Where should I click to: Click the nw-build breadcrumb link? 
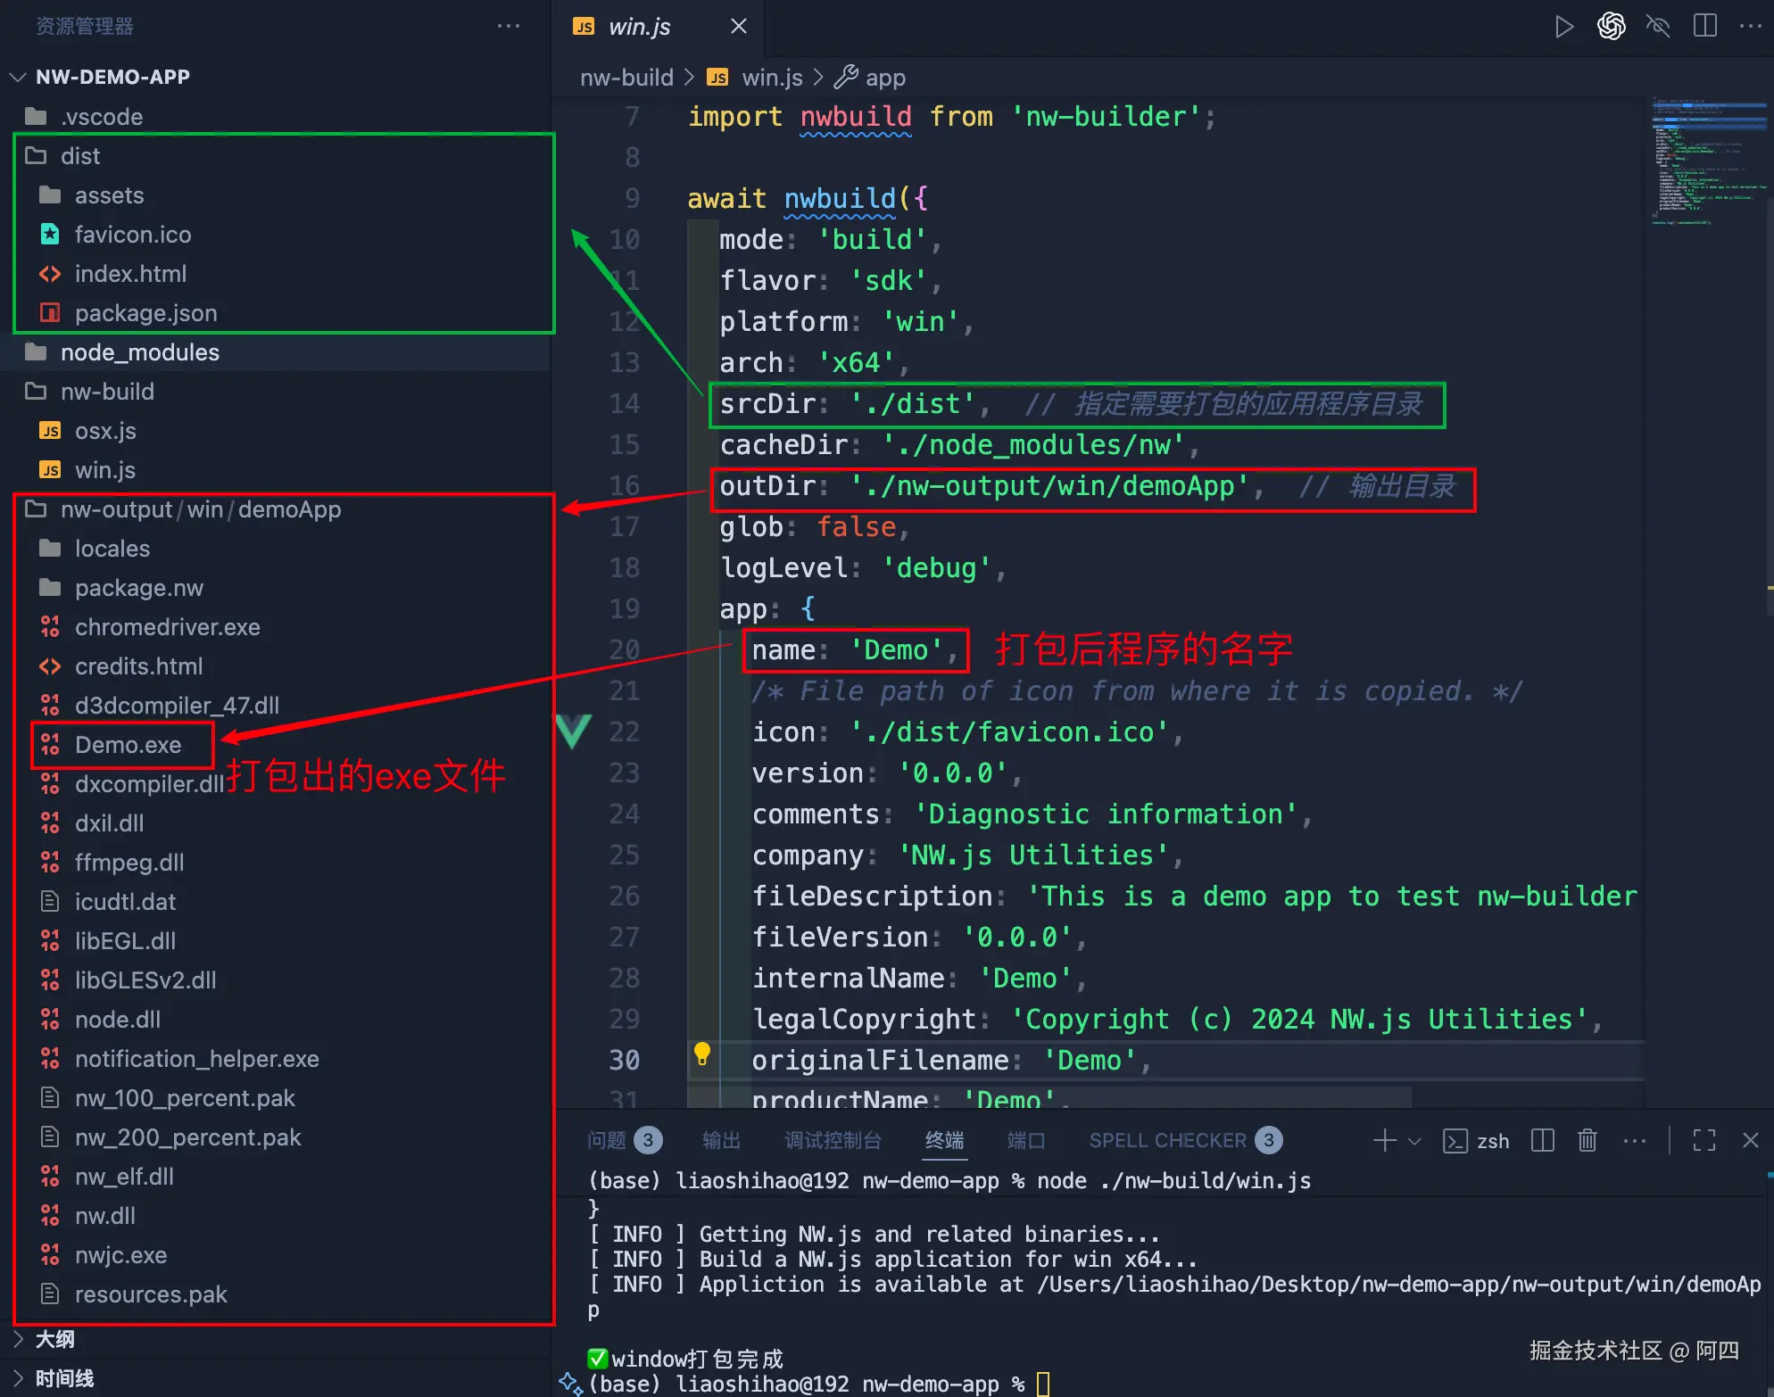[626, 78]
